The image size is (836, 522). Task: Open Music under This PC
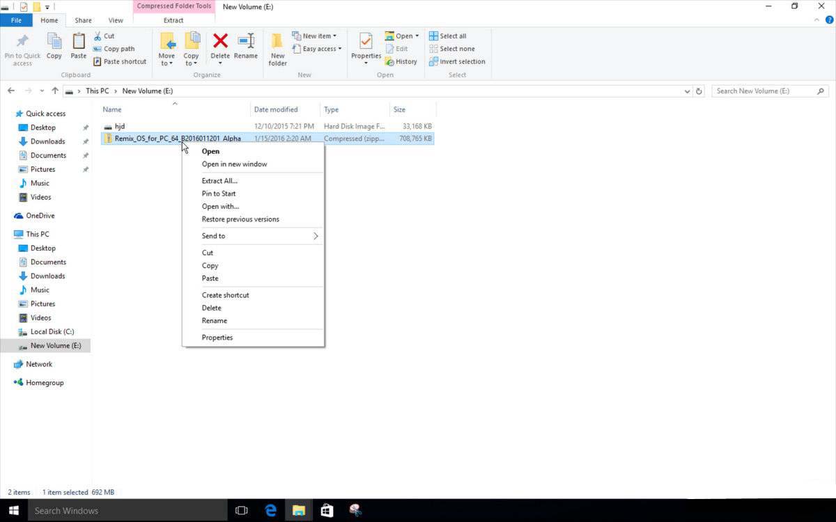point(40,290)
